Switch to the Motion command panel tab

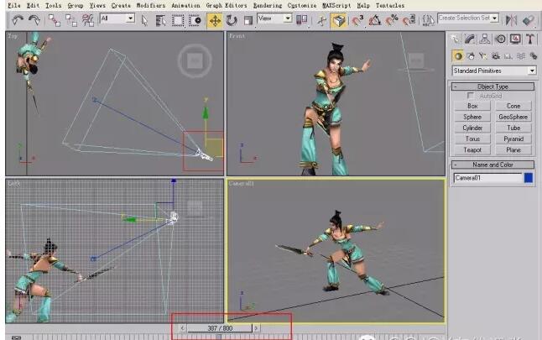(500, 39)
